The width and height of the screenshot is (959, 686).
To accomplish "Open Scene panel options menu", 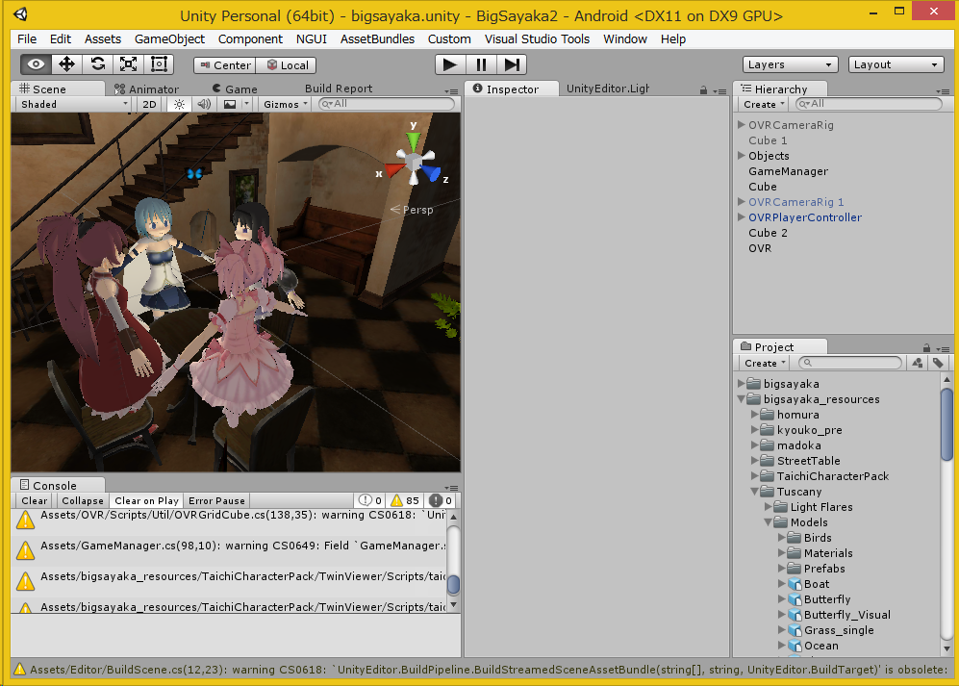I will (x=451, y=90).
